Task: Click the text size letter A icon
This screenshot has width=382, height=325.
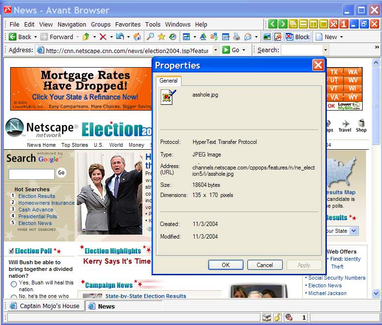Action: [x=203, y=37]
